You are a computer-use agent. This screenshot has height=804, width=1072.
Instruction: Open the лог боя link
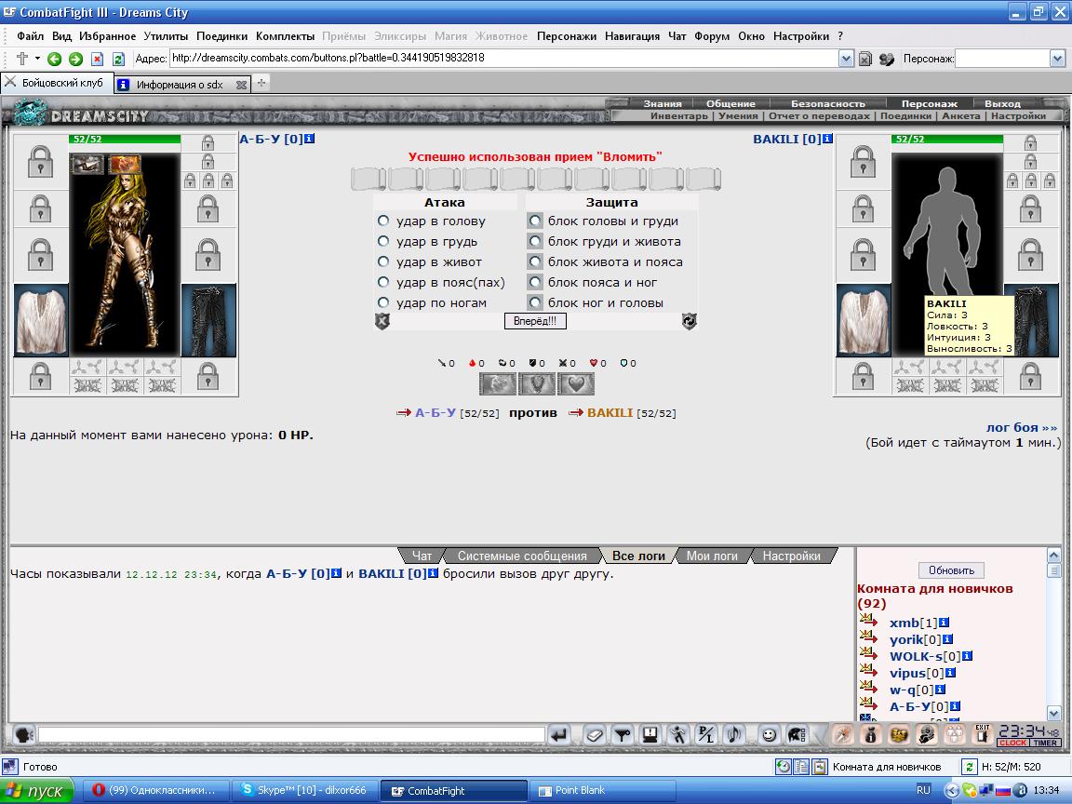pos(1022,427)
